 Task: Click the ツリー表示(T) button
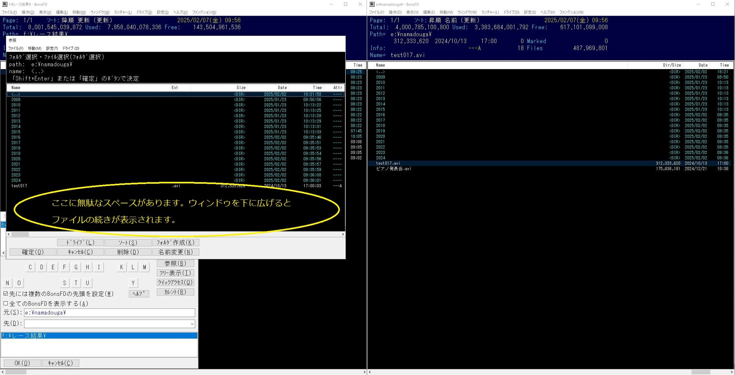(175, 273)
